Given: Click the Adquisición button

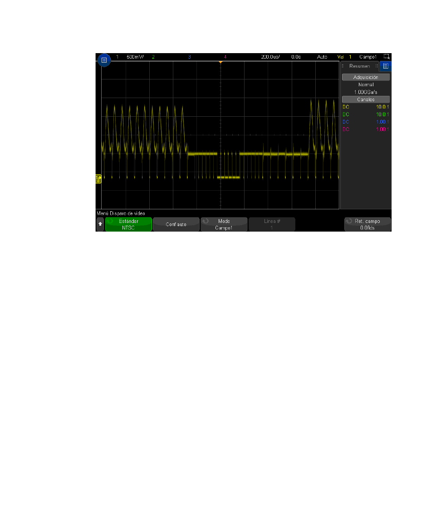Looking at the screenshot, I should coord(366,77).
